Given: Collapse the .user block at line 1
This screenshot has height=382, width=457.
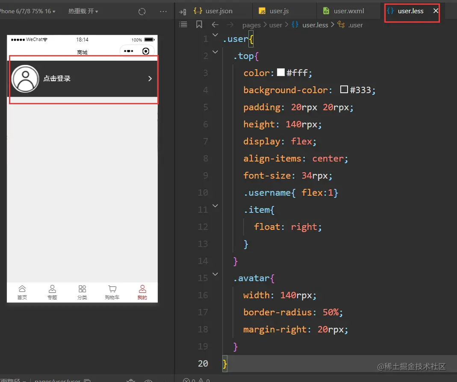Looking at the screenshot, I should click(x=215, y=35).
